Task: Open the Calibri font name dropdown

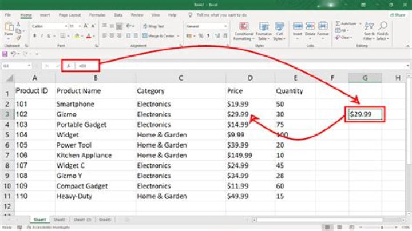Action: coord(66,26)
